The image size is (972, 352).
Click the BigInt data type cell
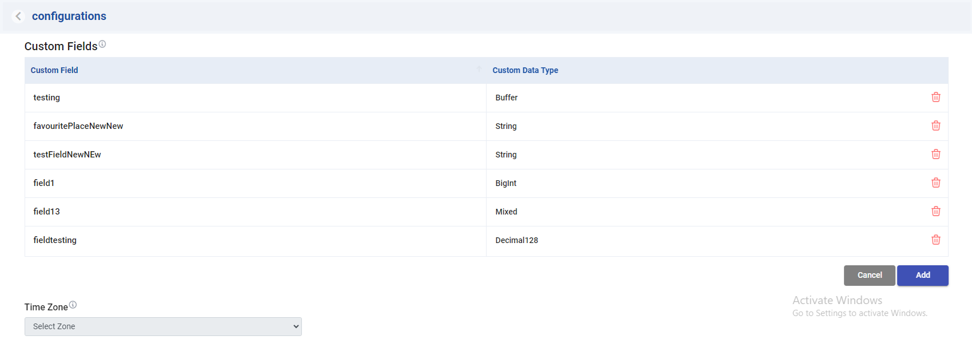pyautogui.click(x=505, y=183)
